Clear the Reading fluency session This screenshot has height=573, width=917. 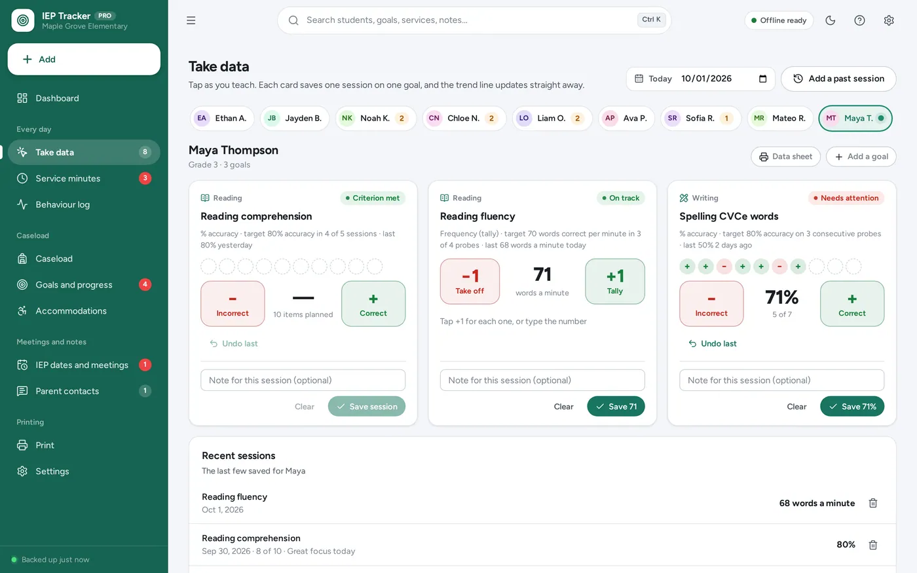point(563,407)
